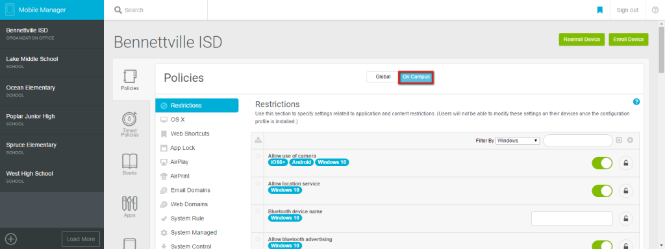Click the lock icon for Bluetooth device name
The height and width of the screenshot is (249, 665).
click(x=625, y=219)
